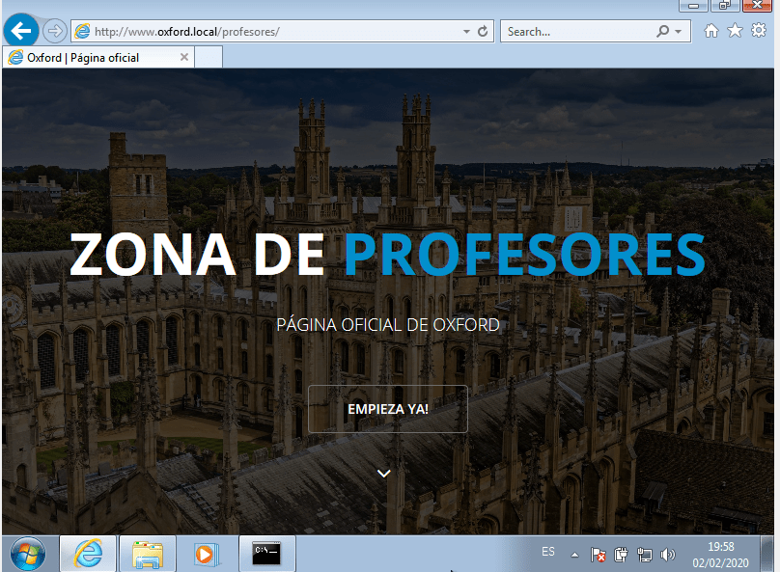Screen dimensions: 780x572
Task: Open the Tools gear icon
Action: pos(759,31)
